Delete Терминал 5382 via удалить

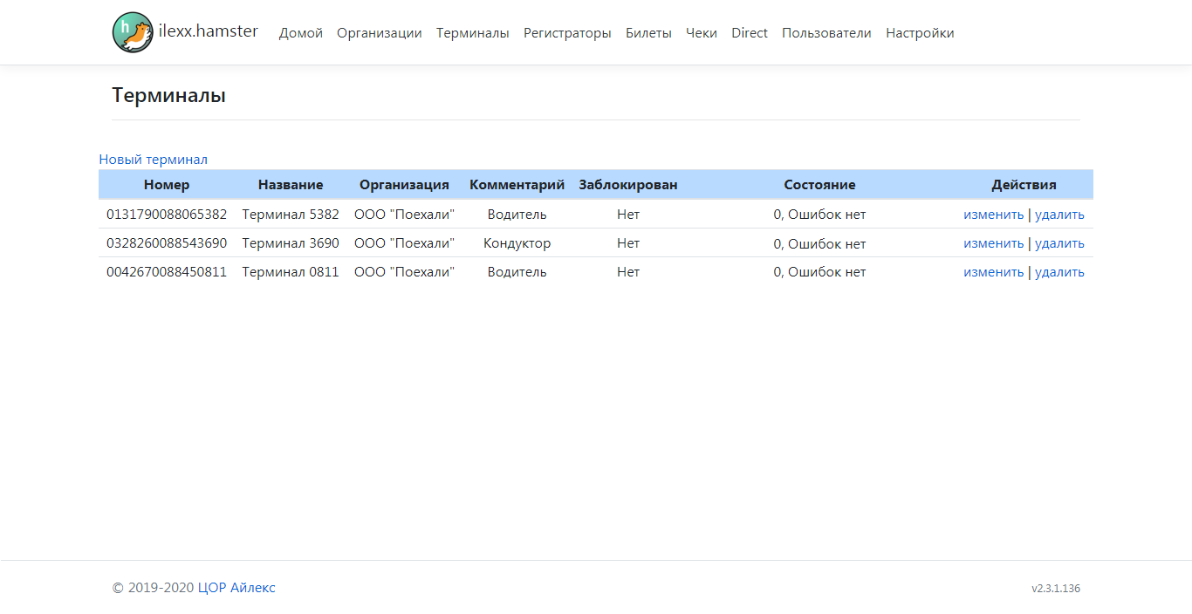[x=1059, y=215]
